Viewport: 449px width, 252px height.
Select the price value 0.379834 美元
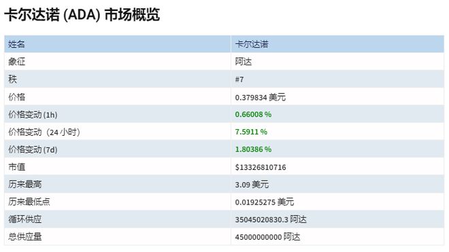pos(261,97)
